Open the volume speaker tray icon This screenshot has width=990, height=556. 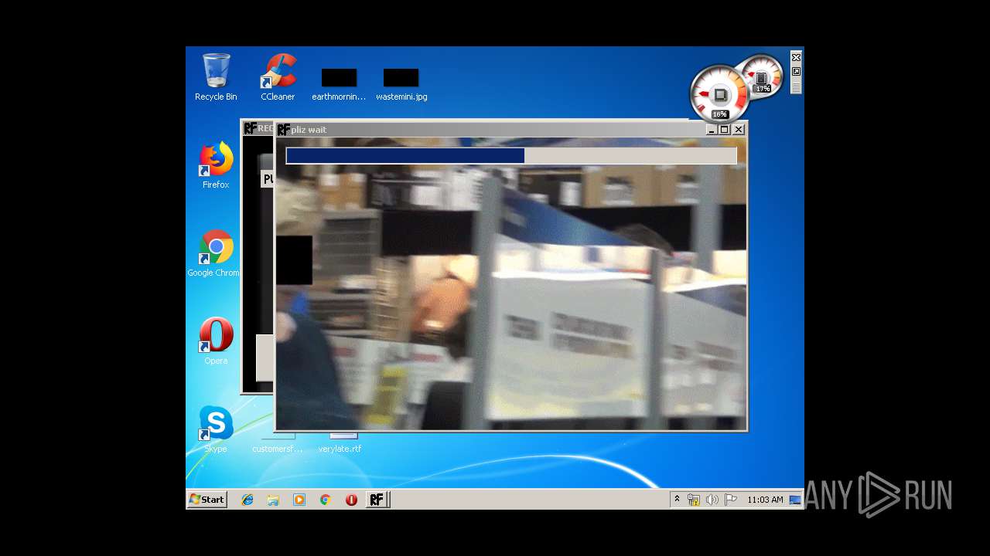(x=712, y=500)
